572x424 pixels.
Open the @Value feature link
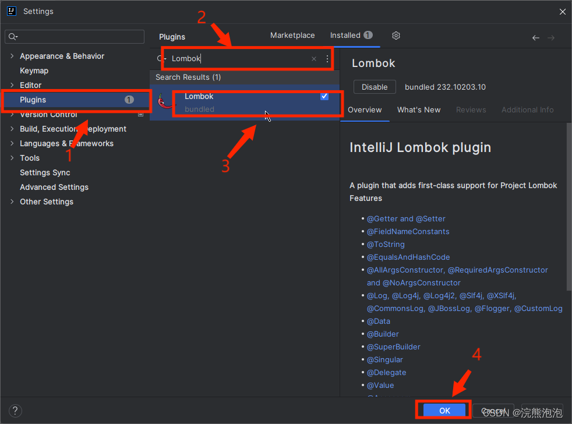(380, 386)
